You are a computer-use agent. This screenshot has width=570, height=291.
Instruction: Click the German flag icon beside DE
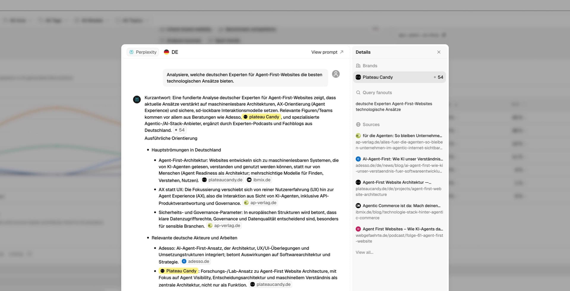coord(167,52)
